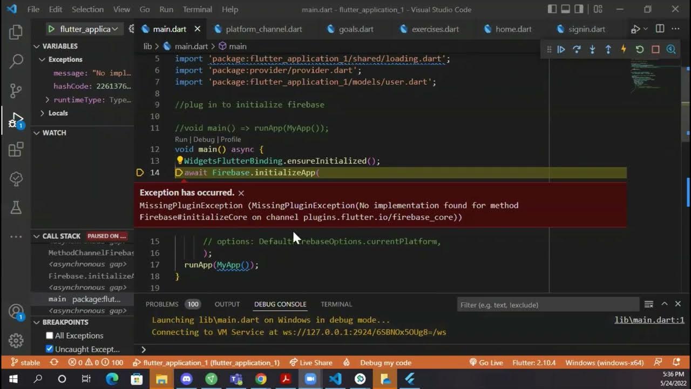
Task: Open the editor More Actions ellipsis
Action: coord(676,29)
